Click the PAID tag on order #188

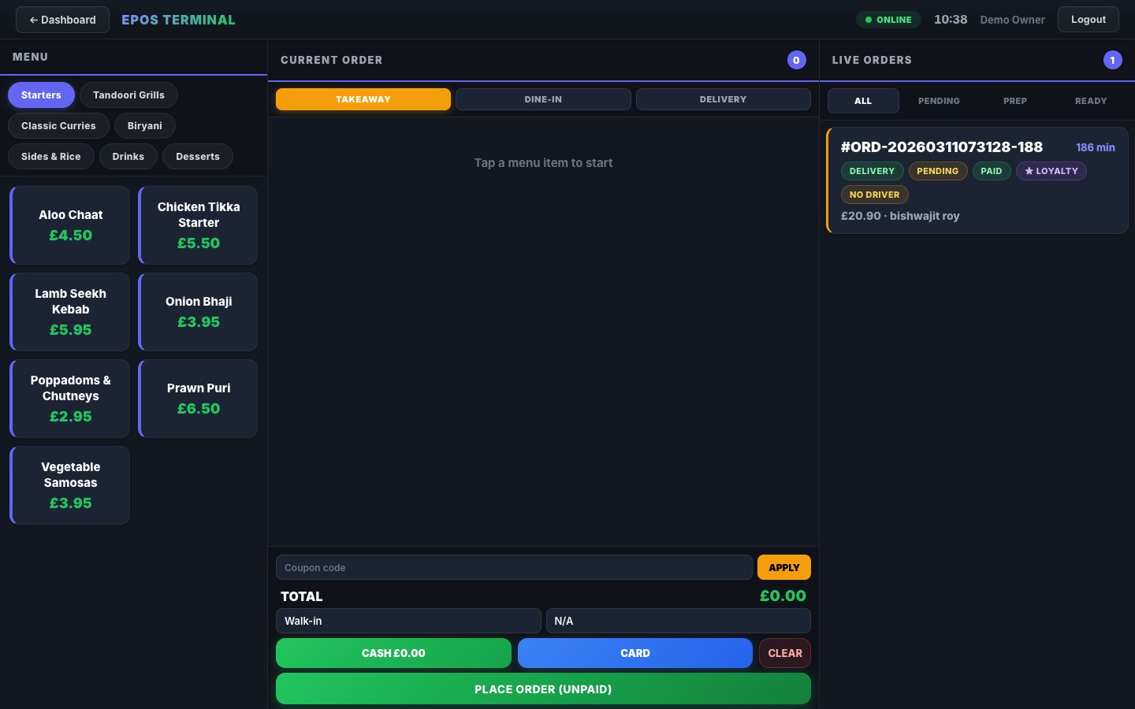pos(992,171)
